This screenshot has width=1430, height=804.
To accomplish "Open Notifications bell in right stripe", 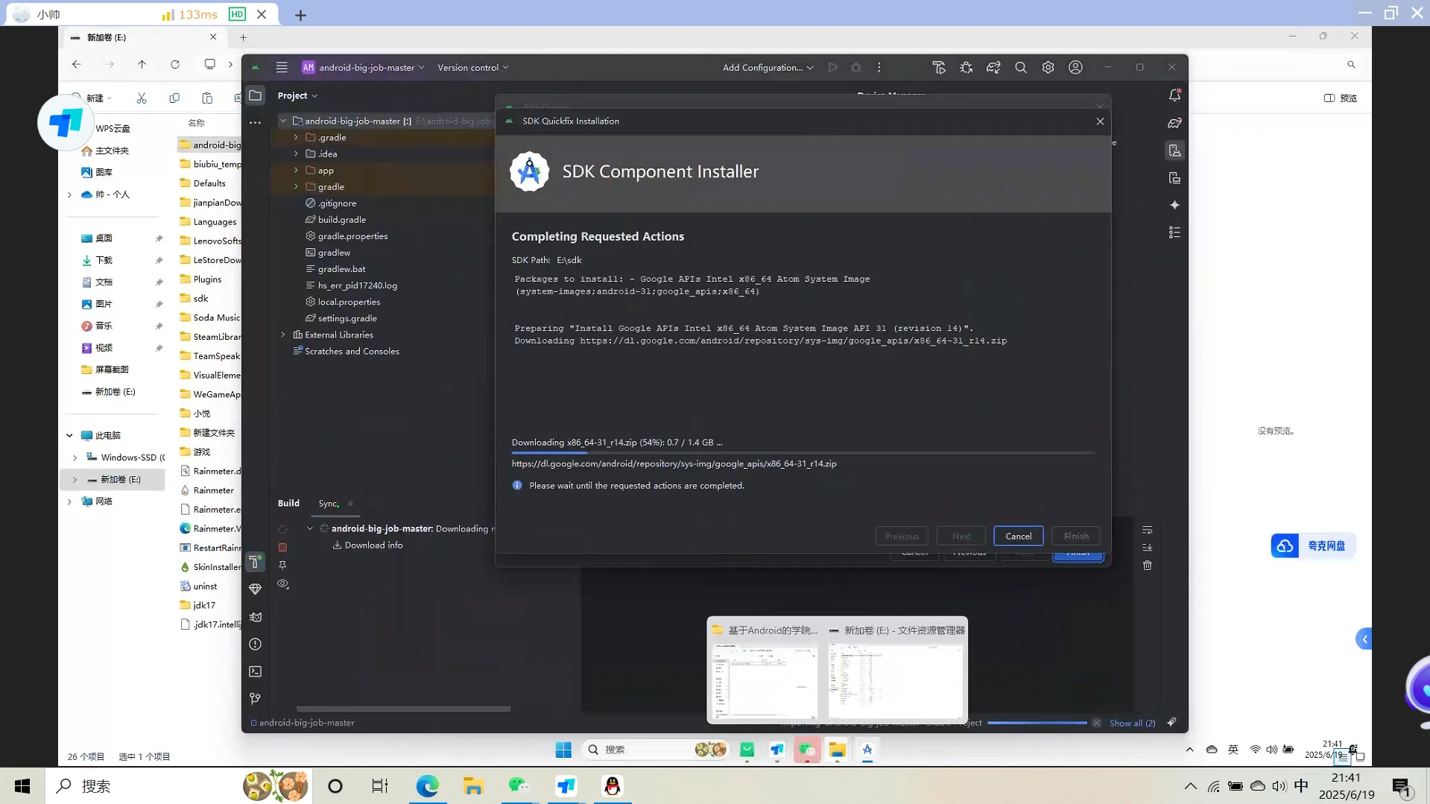I will 1174,95.
